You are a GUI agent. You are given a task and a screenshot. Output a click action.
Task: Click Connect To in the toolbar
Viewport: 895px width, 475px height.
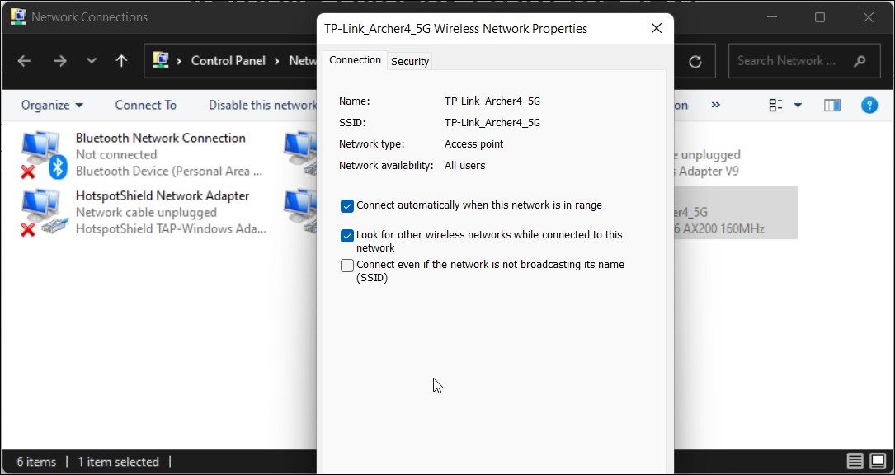(145, 105)
